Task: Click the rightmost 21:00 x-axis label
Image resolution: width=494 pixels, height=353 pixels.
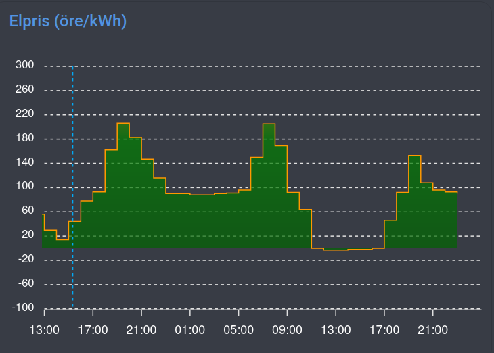Action: (x=433, y=331)
